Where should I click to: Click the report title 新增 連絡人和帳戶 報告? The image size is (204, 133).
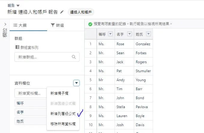32,12
